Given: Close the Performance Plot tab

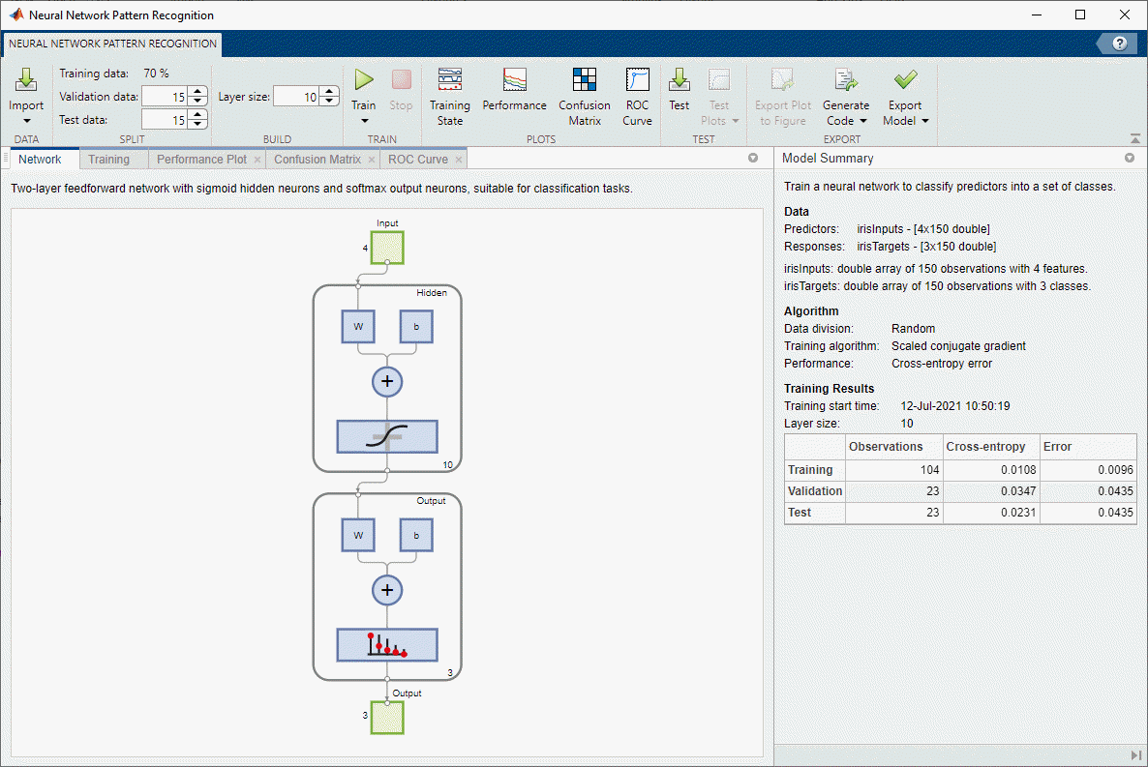Looking at the screenshot, I should click(x=257, y=160).
